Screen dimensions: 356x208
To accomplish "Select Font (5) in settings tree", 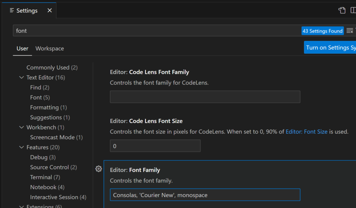I will tap(40, 97).
